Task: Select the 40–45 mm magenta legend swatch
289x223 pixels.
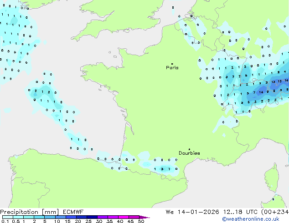Action: [x=124, y=217]
